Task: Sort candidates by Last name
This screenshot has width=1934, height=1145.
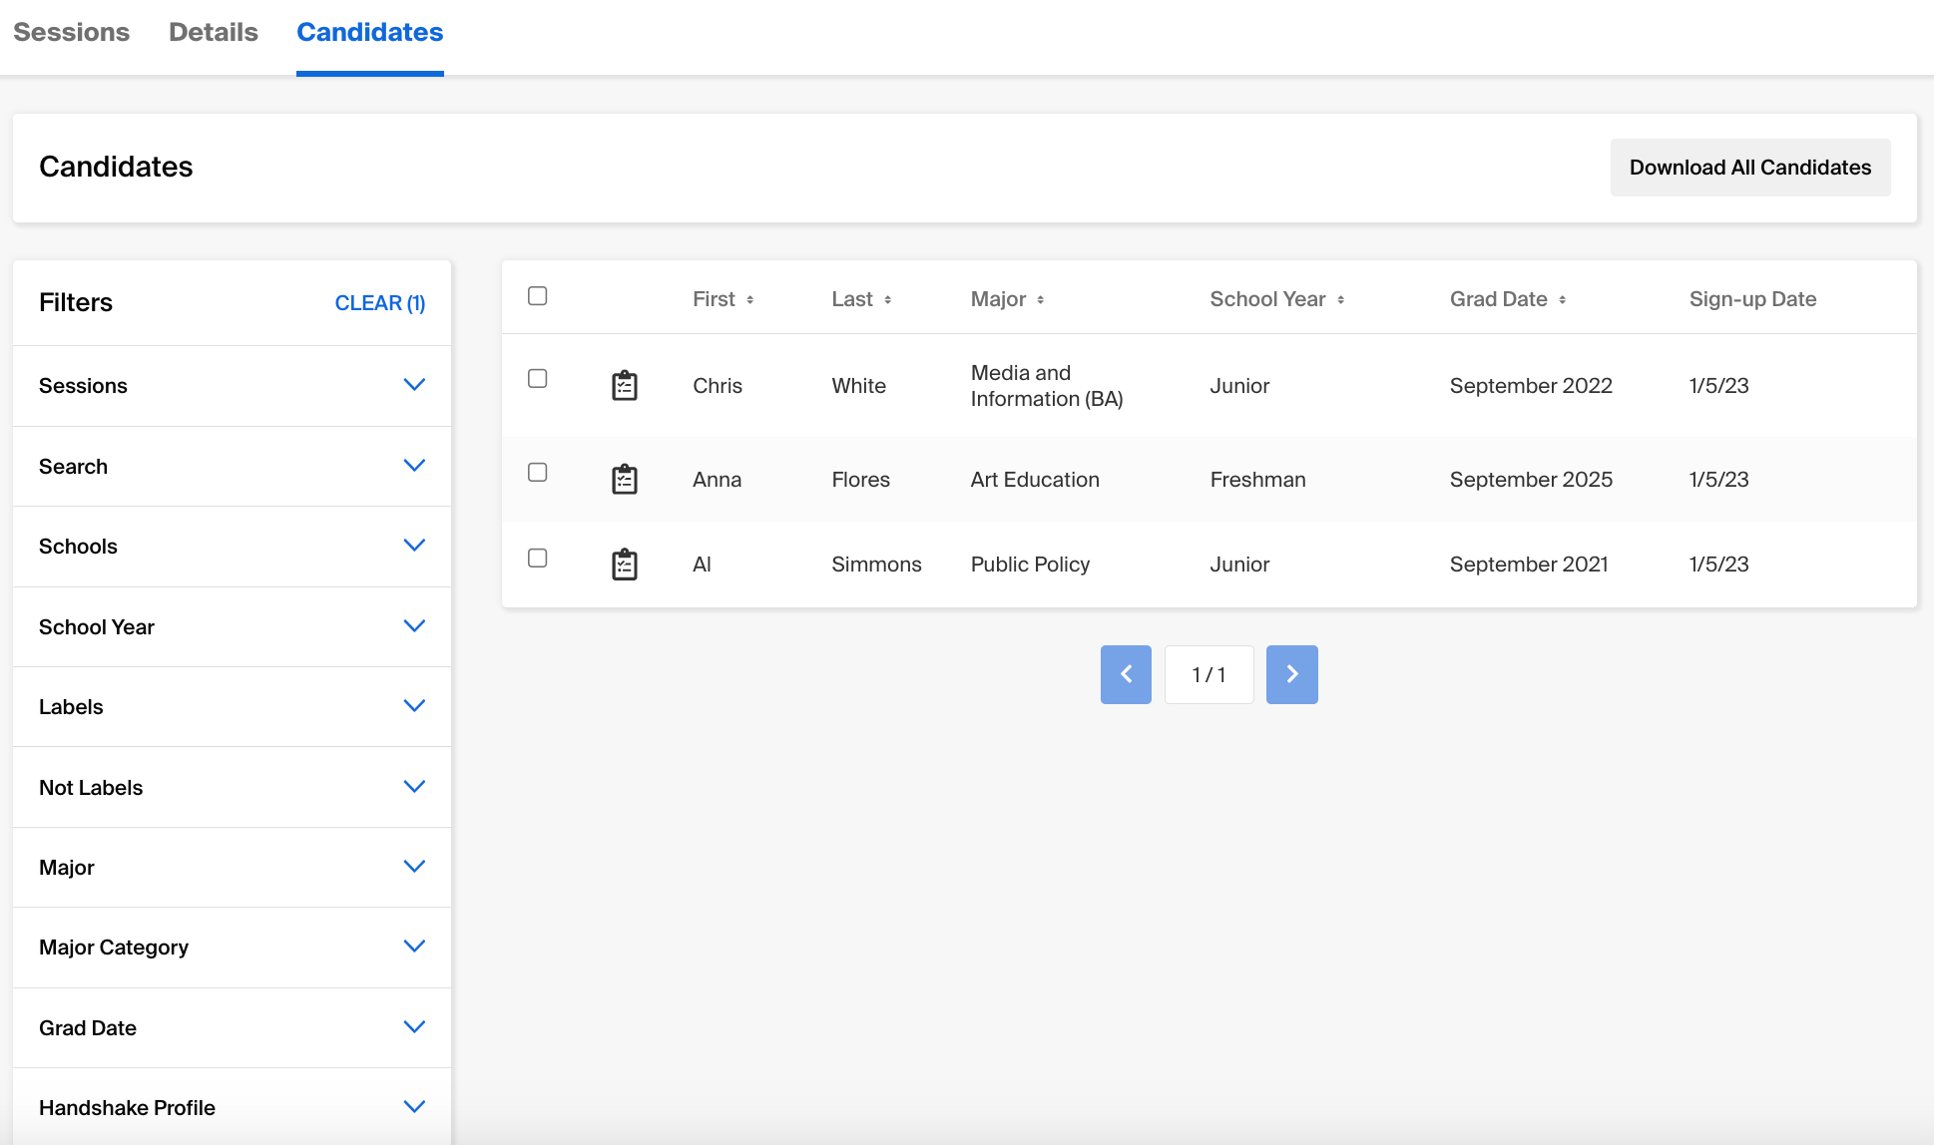Action: tap(861, 299)
